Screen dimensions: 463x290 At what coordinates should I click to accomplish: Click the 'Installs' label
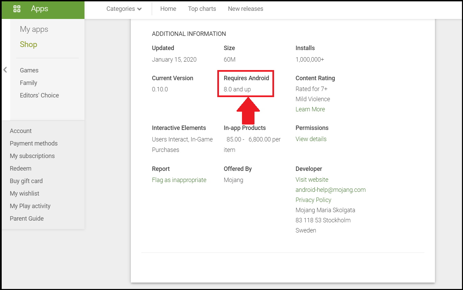tap(305, 48)
